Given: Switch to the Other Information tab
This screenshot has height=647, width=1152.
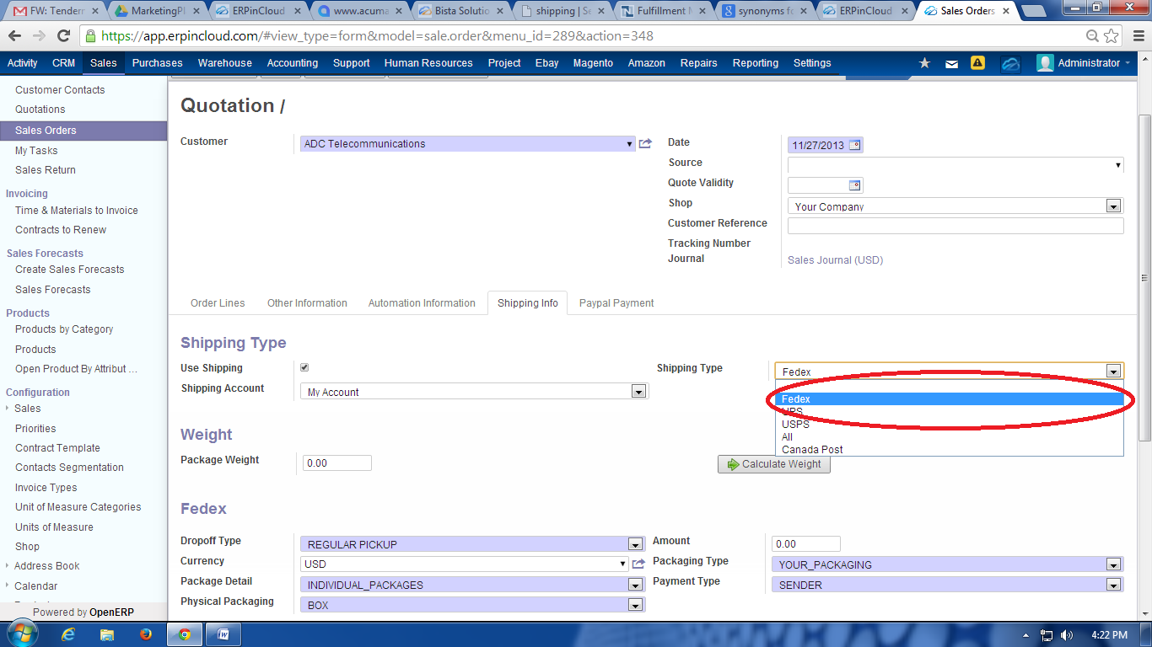Looking at the screenshot, I should [x=307, y=303].
